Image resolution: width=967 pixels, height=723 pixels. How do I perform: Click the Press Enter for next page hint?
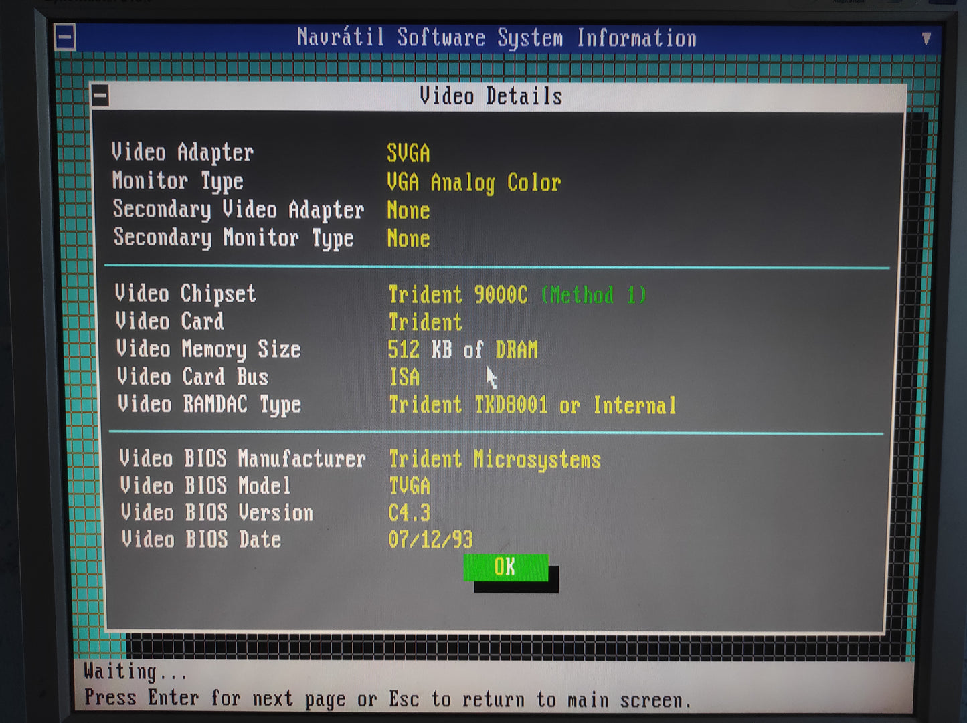(x=387, y=699)
